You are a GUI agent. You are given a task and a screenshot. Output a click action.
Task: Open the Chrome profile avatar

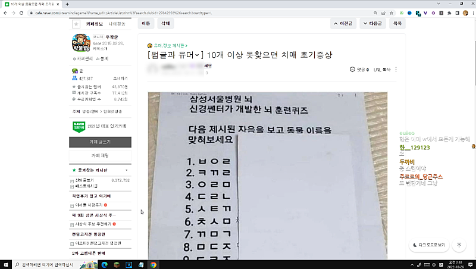click(465, 13)
